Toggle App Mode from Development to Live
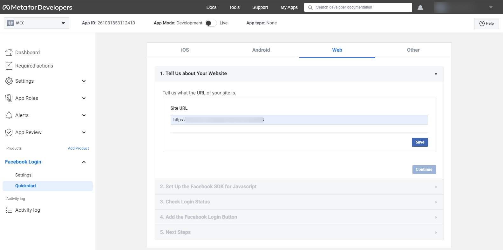Screen dimensions: 503x250 tap(211, 23)
